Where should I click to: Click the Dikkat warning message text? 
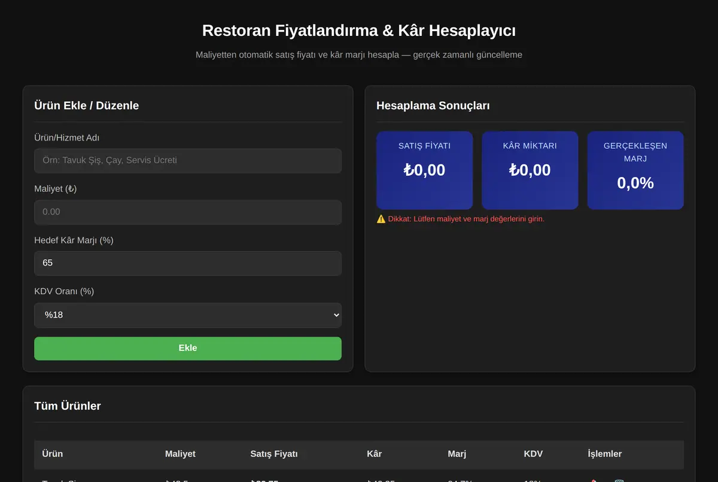[461, 219]
